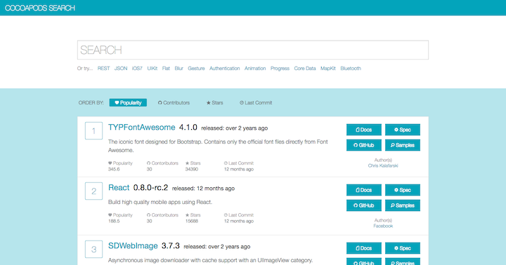Order results by Contributors
The height and width of the screenshot is (265, 506).
174,103
